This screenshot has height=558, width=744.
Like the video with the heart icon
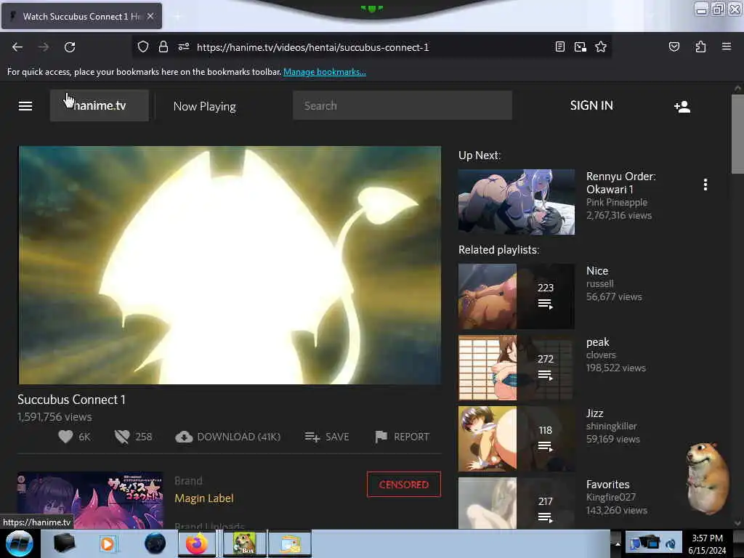click(65, 437)
